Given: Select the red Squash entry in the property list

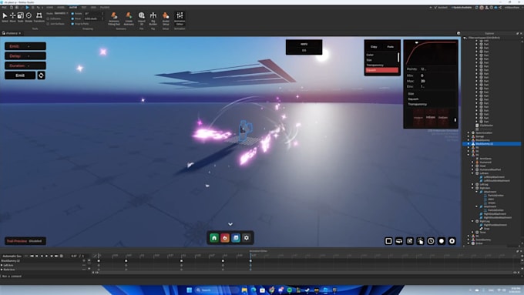Looking at the screenshot, I should [381, 70].
